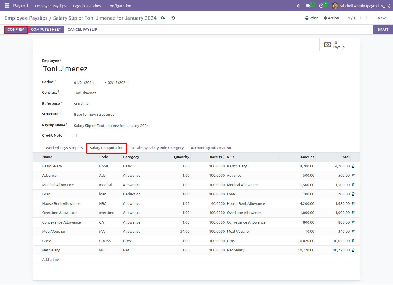Delete the Meal Voucher line
Viewport: 393px width, 285px height.
pos(353,231)
